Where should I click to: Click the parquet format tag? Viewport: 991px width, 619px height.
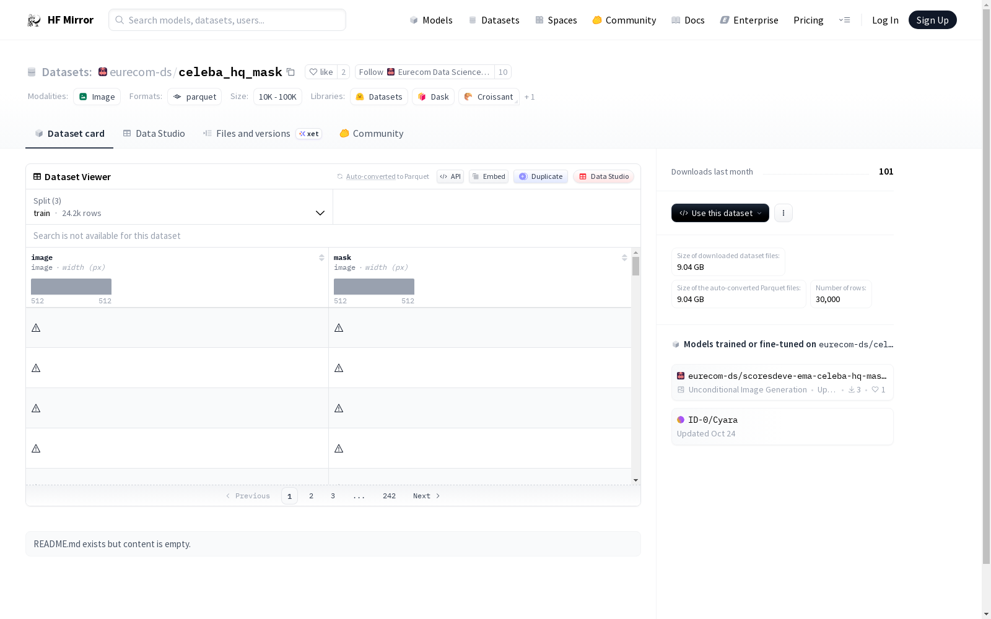(x=194, y=97)
